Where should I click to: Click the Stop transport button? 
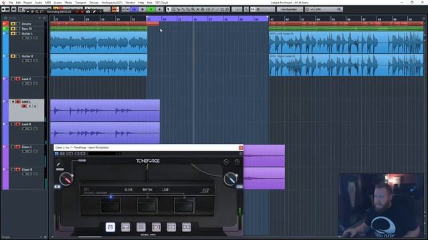[142, 9]
